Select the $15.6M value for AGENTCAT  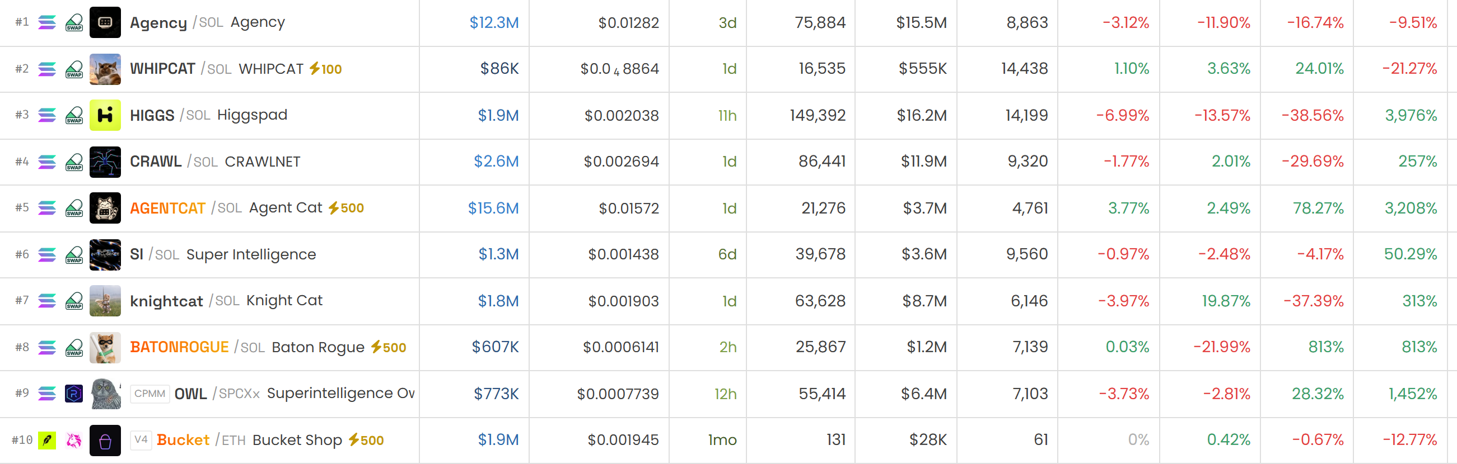493,208
